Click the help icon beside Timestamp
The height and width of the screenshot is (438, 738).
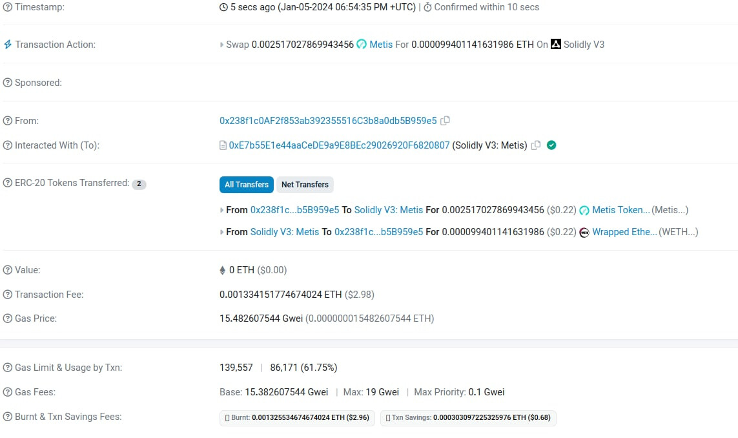(8, 7)
